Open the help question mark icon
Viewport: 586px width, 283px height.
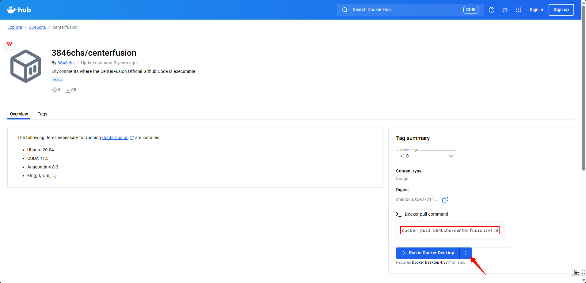click(x=492, y=10)
